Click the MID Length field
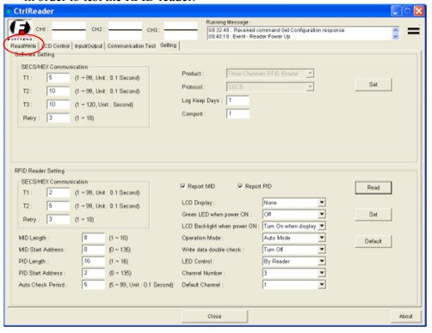The image size is (432, 333). tap(94, 238)
